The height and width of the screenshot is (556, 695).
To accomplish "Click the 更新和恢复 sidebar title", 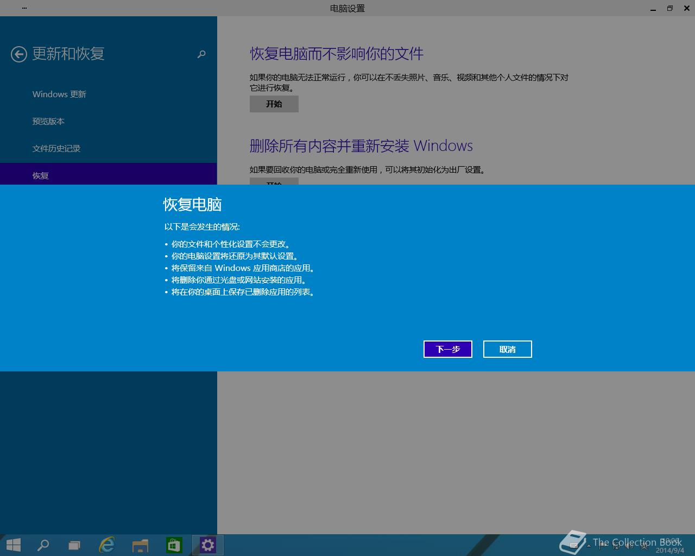I will click(68, 54).
